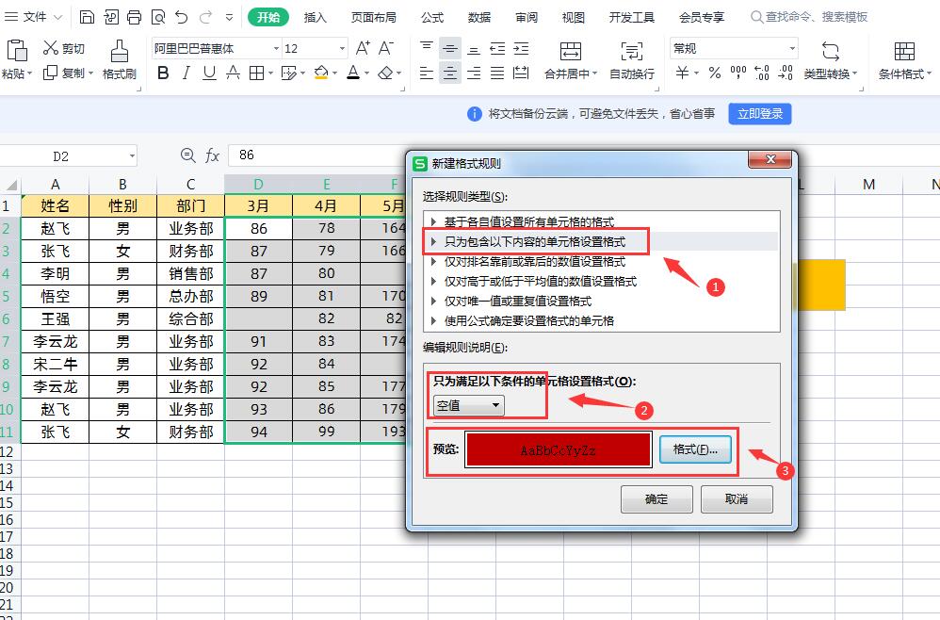Click the fx insert function icon

[x=212, y=155]
